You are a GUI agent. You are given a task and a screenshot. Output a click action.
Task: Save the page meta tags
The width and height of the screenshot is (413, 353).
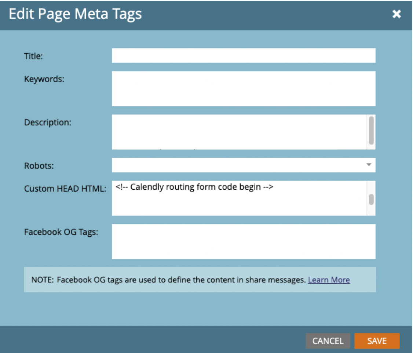(377, 341)
